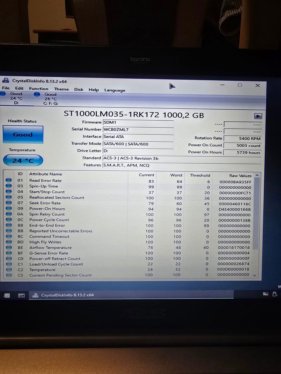Click the Serial Number field
281x374 pixels.
point(138,130)
